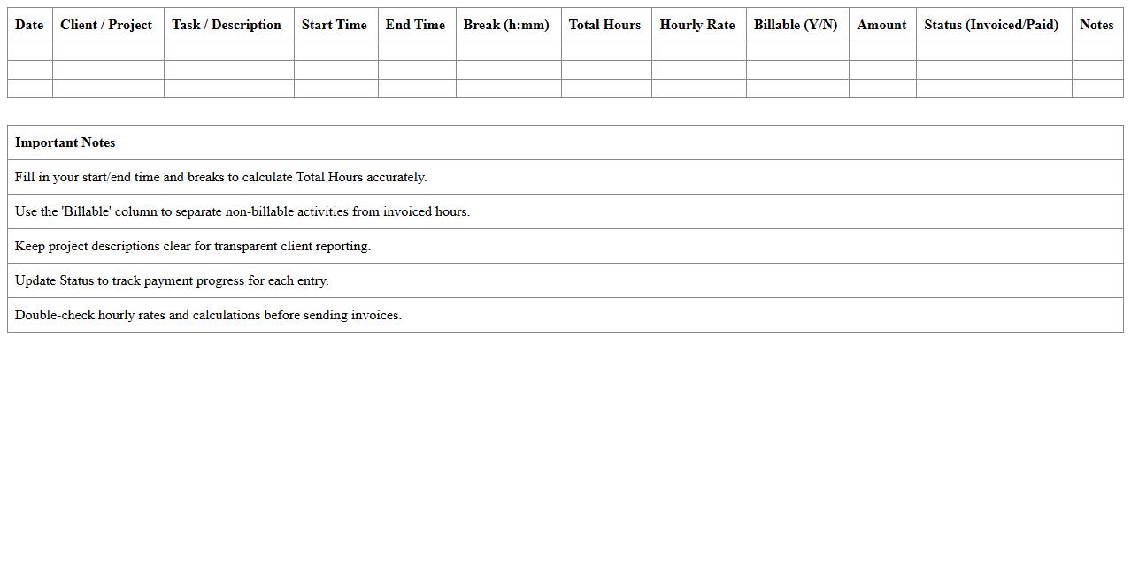Image resolution: width=1131 pixels, height=575 pixels.
Task: Select the note about clear project descriptions
Action: pyautogui.click(x=193, y=246)
